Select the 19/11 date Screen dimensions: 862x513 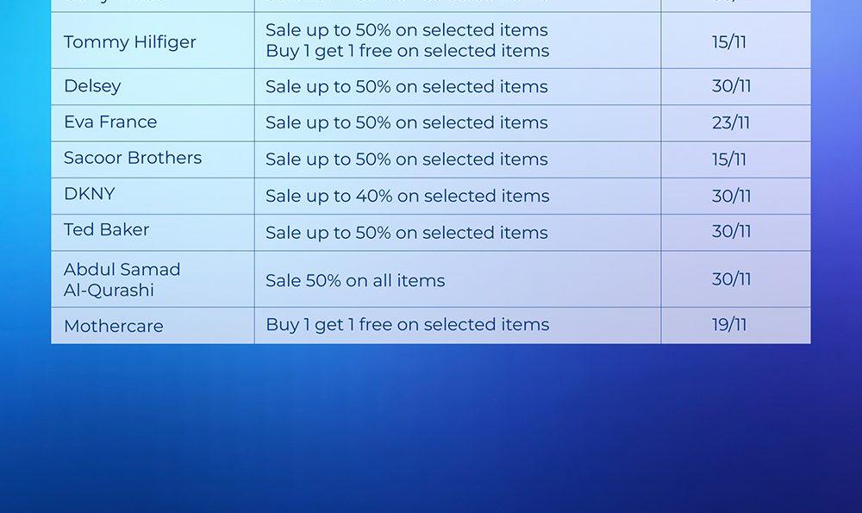click(x=729, y=325)
